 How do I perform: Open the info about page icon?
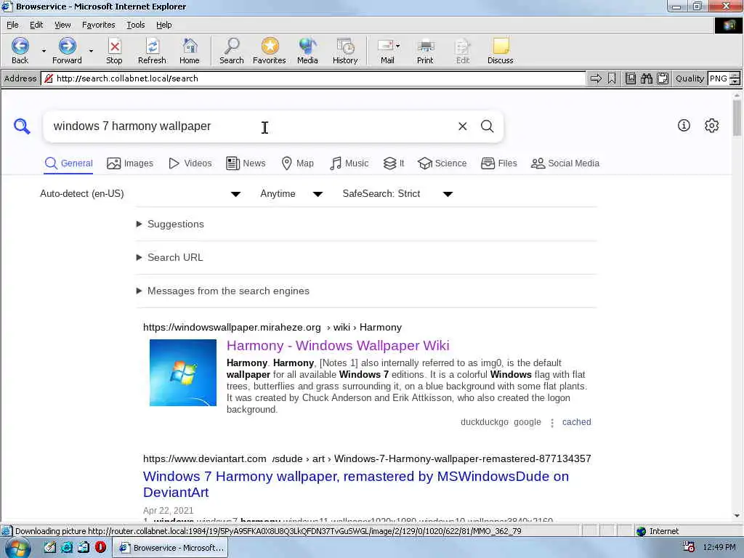click(x=684, y=125)
